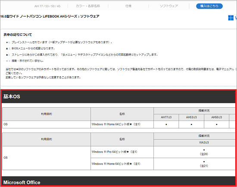The image size is (237, 187).
Task: Select the ソフトウェア tab
Action: [169, 6]
